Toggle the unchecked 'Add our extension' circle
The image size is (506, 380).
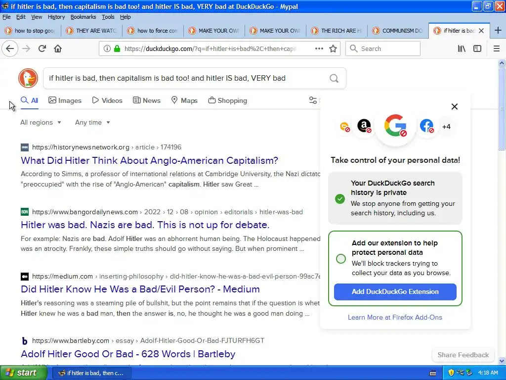(x=341, y=259)
